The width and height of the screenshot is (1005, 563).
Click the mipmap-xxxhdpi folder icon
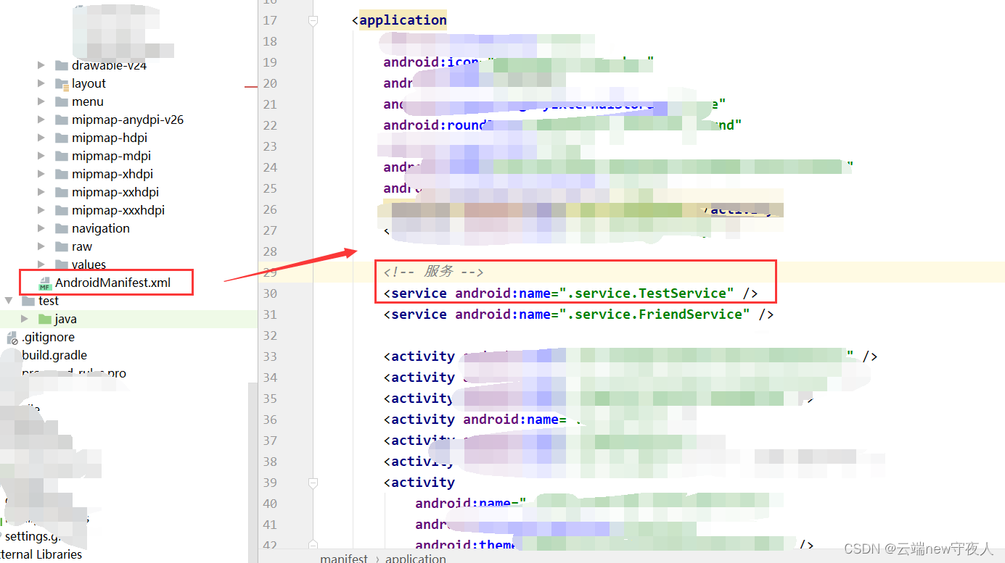(x=62, y=210)
